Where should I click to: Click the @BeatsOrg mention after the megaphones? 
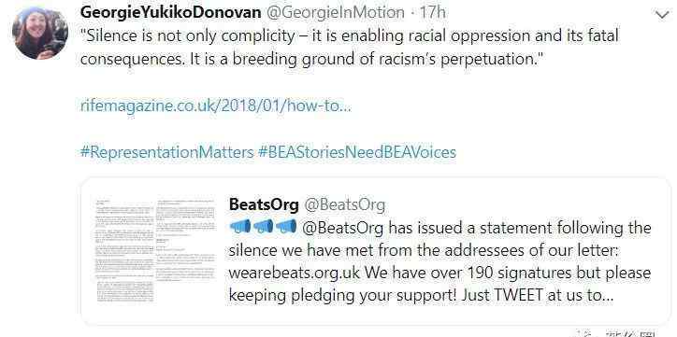coord(343,228)
